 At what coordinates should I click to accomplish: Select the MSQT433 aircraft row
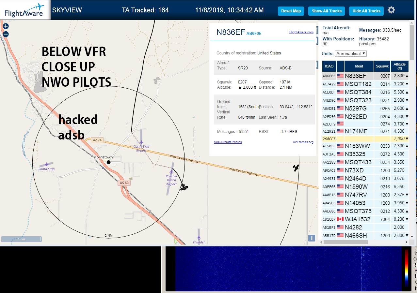point(365,162)
